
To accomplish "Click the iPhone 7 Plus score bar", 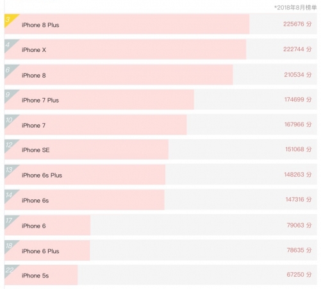I will [99, 100].
